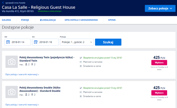
Task: Click the Od date field showing 2018-01-14
Action: (x=18, y=42)
